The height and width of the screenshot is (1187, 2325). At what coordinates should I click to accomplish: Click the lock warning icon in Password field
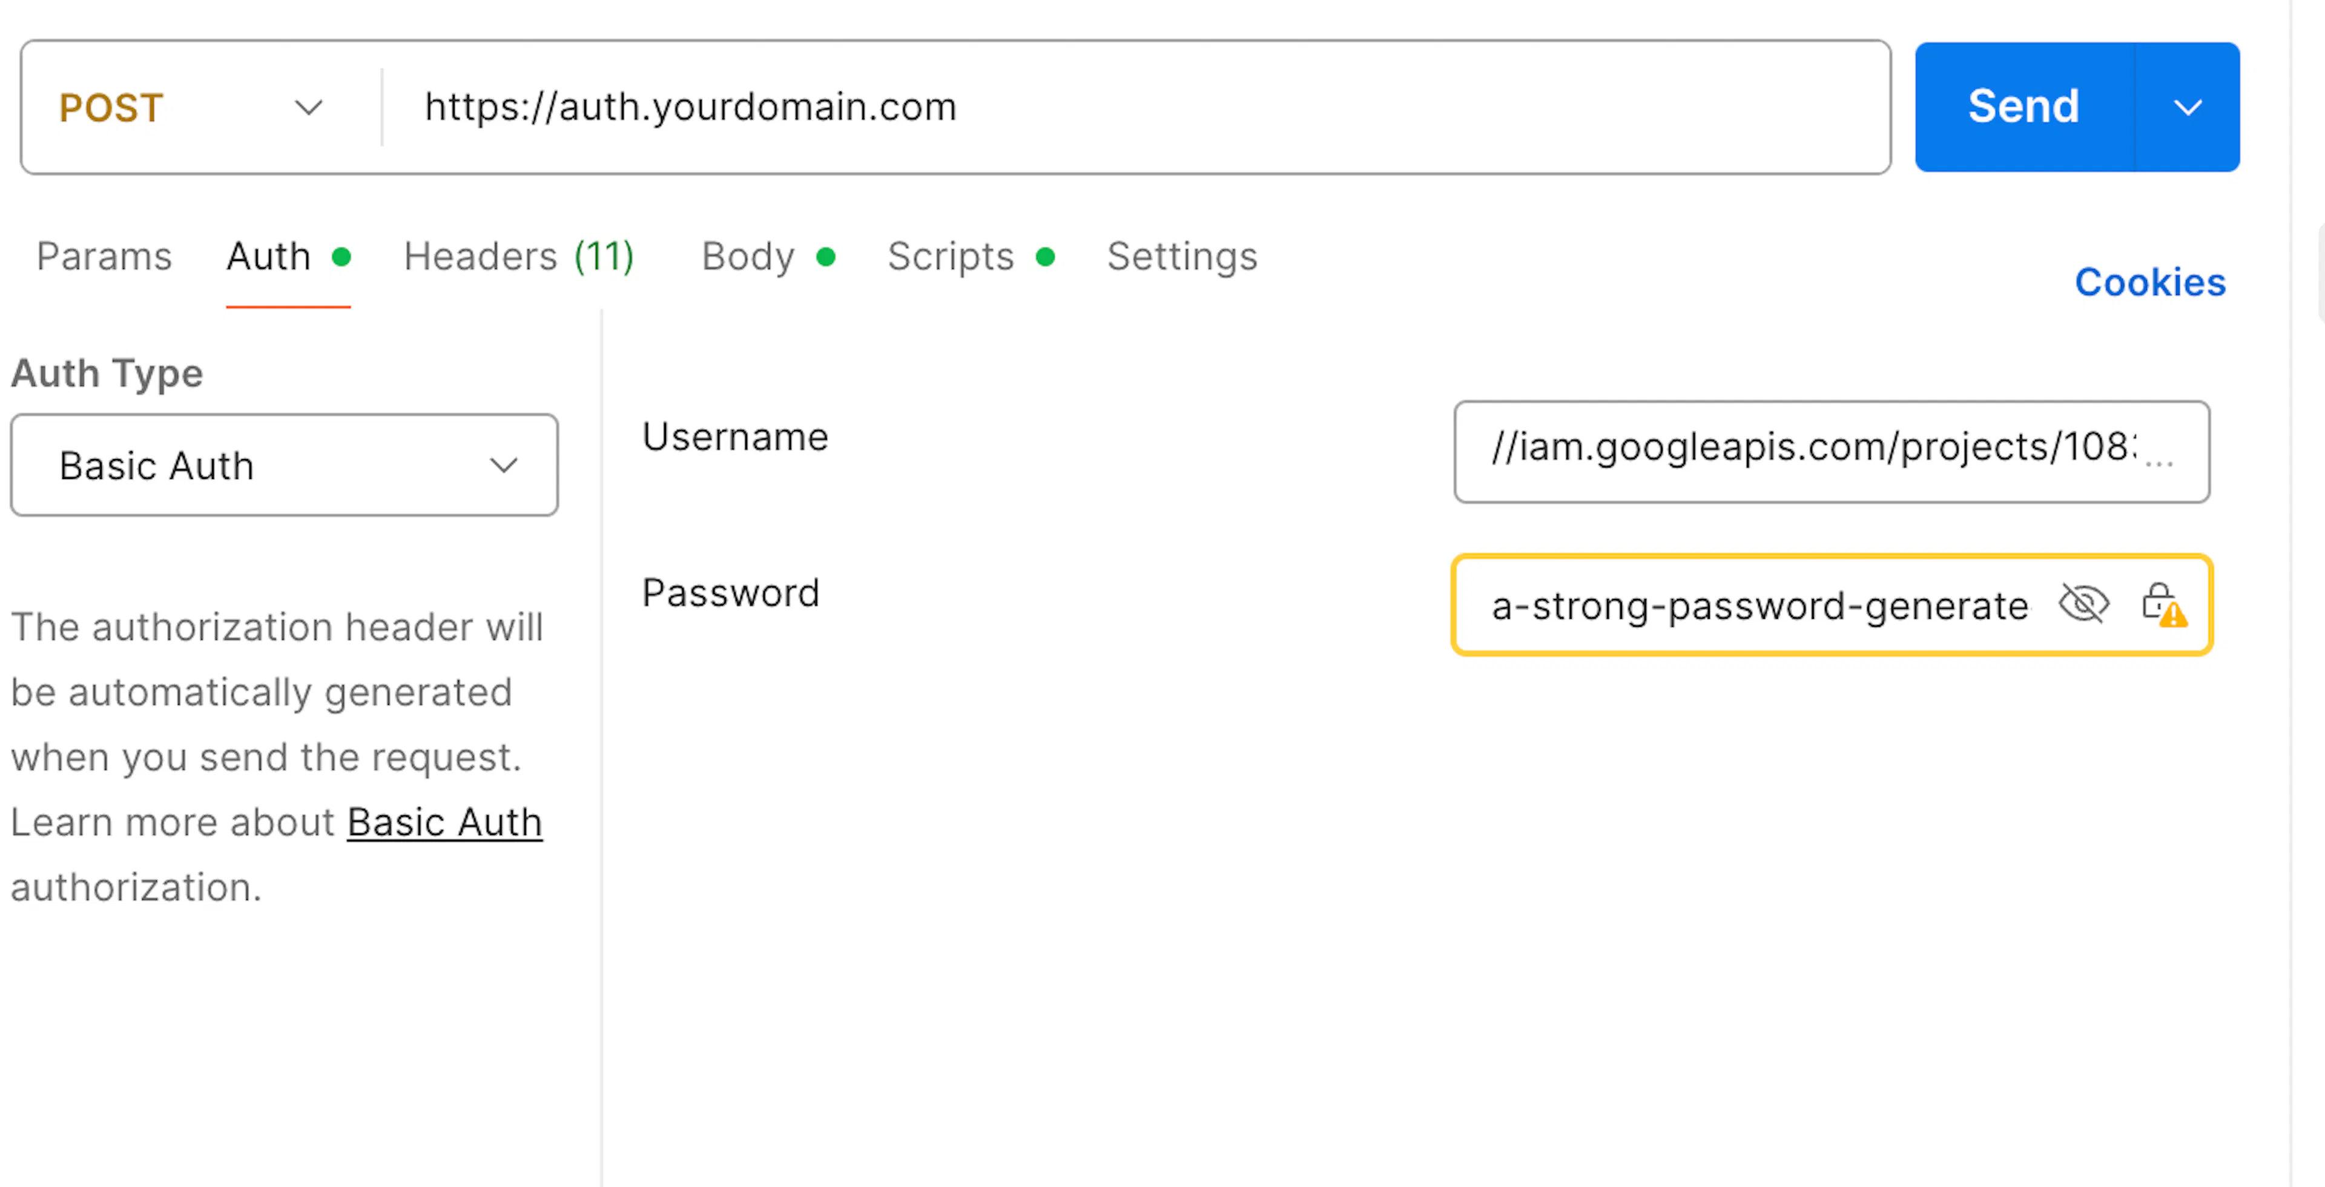pos(2165,605)
